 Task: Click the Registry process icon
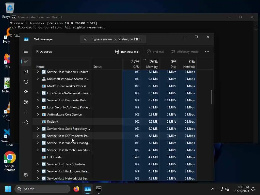coord(44,122)
